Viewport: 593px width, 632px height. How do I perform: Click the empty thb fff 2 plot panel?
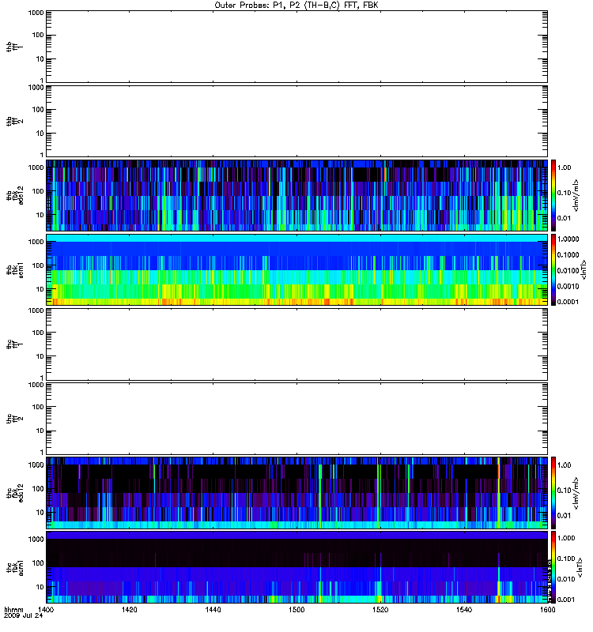(297, 121)
